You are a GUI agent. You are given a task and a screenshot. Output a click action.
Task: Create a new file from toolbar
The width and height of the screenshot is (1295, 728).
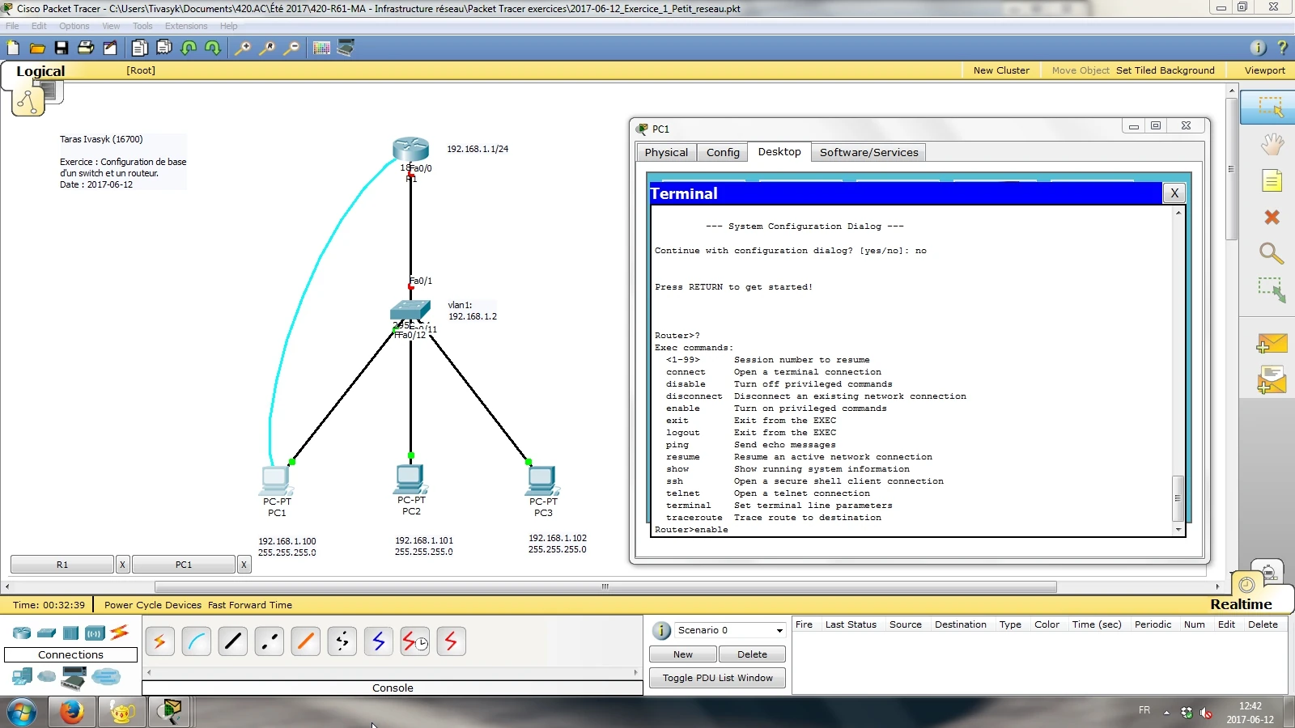point(13,48)
